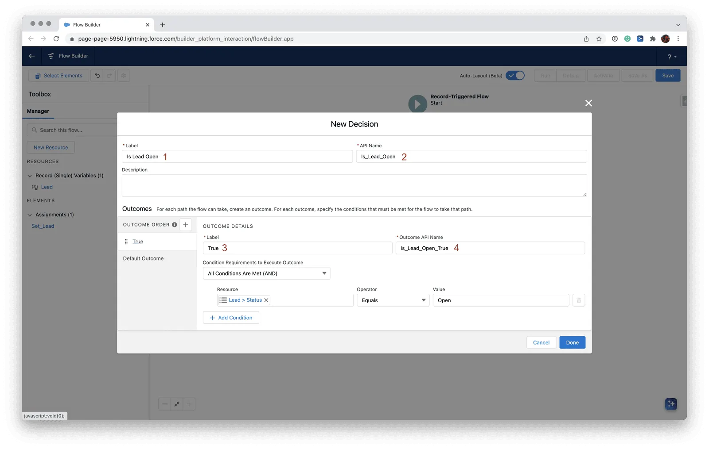Image resolution: width=709 pixels, height=449 pixels.
Task: Click the drag handle beside True outcome
Action: 126,242
